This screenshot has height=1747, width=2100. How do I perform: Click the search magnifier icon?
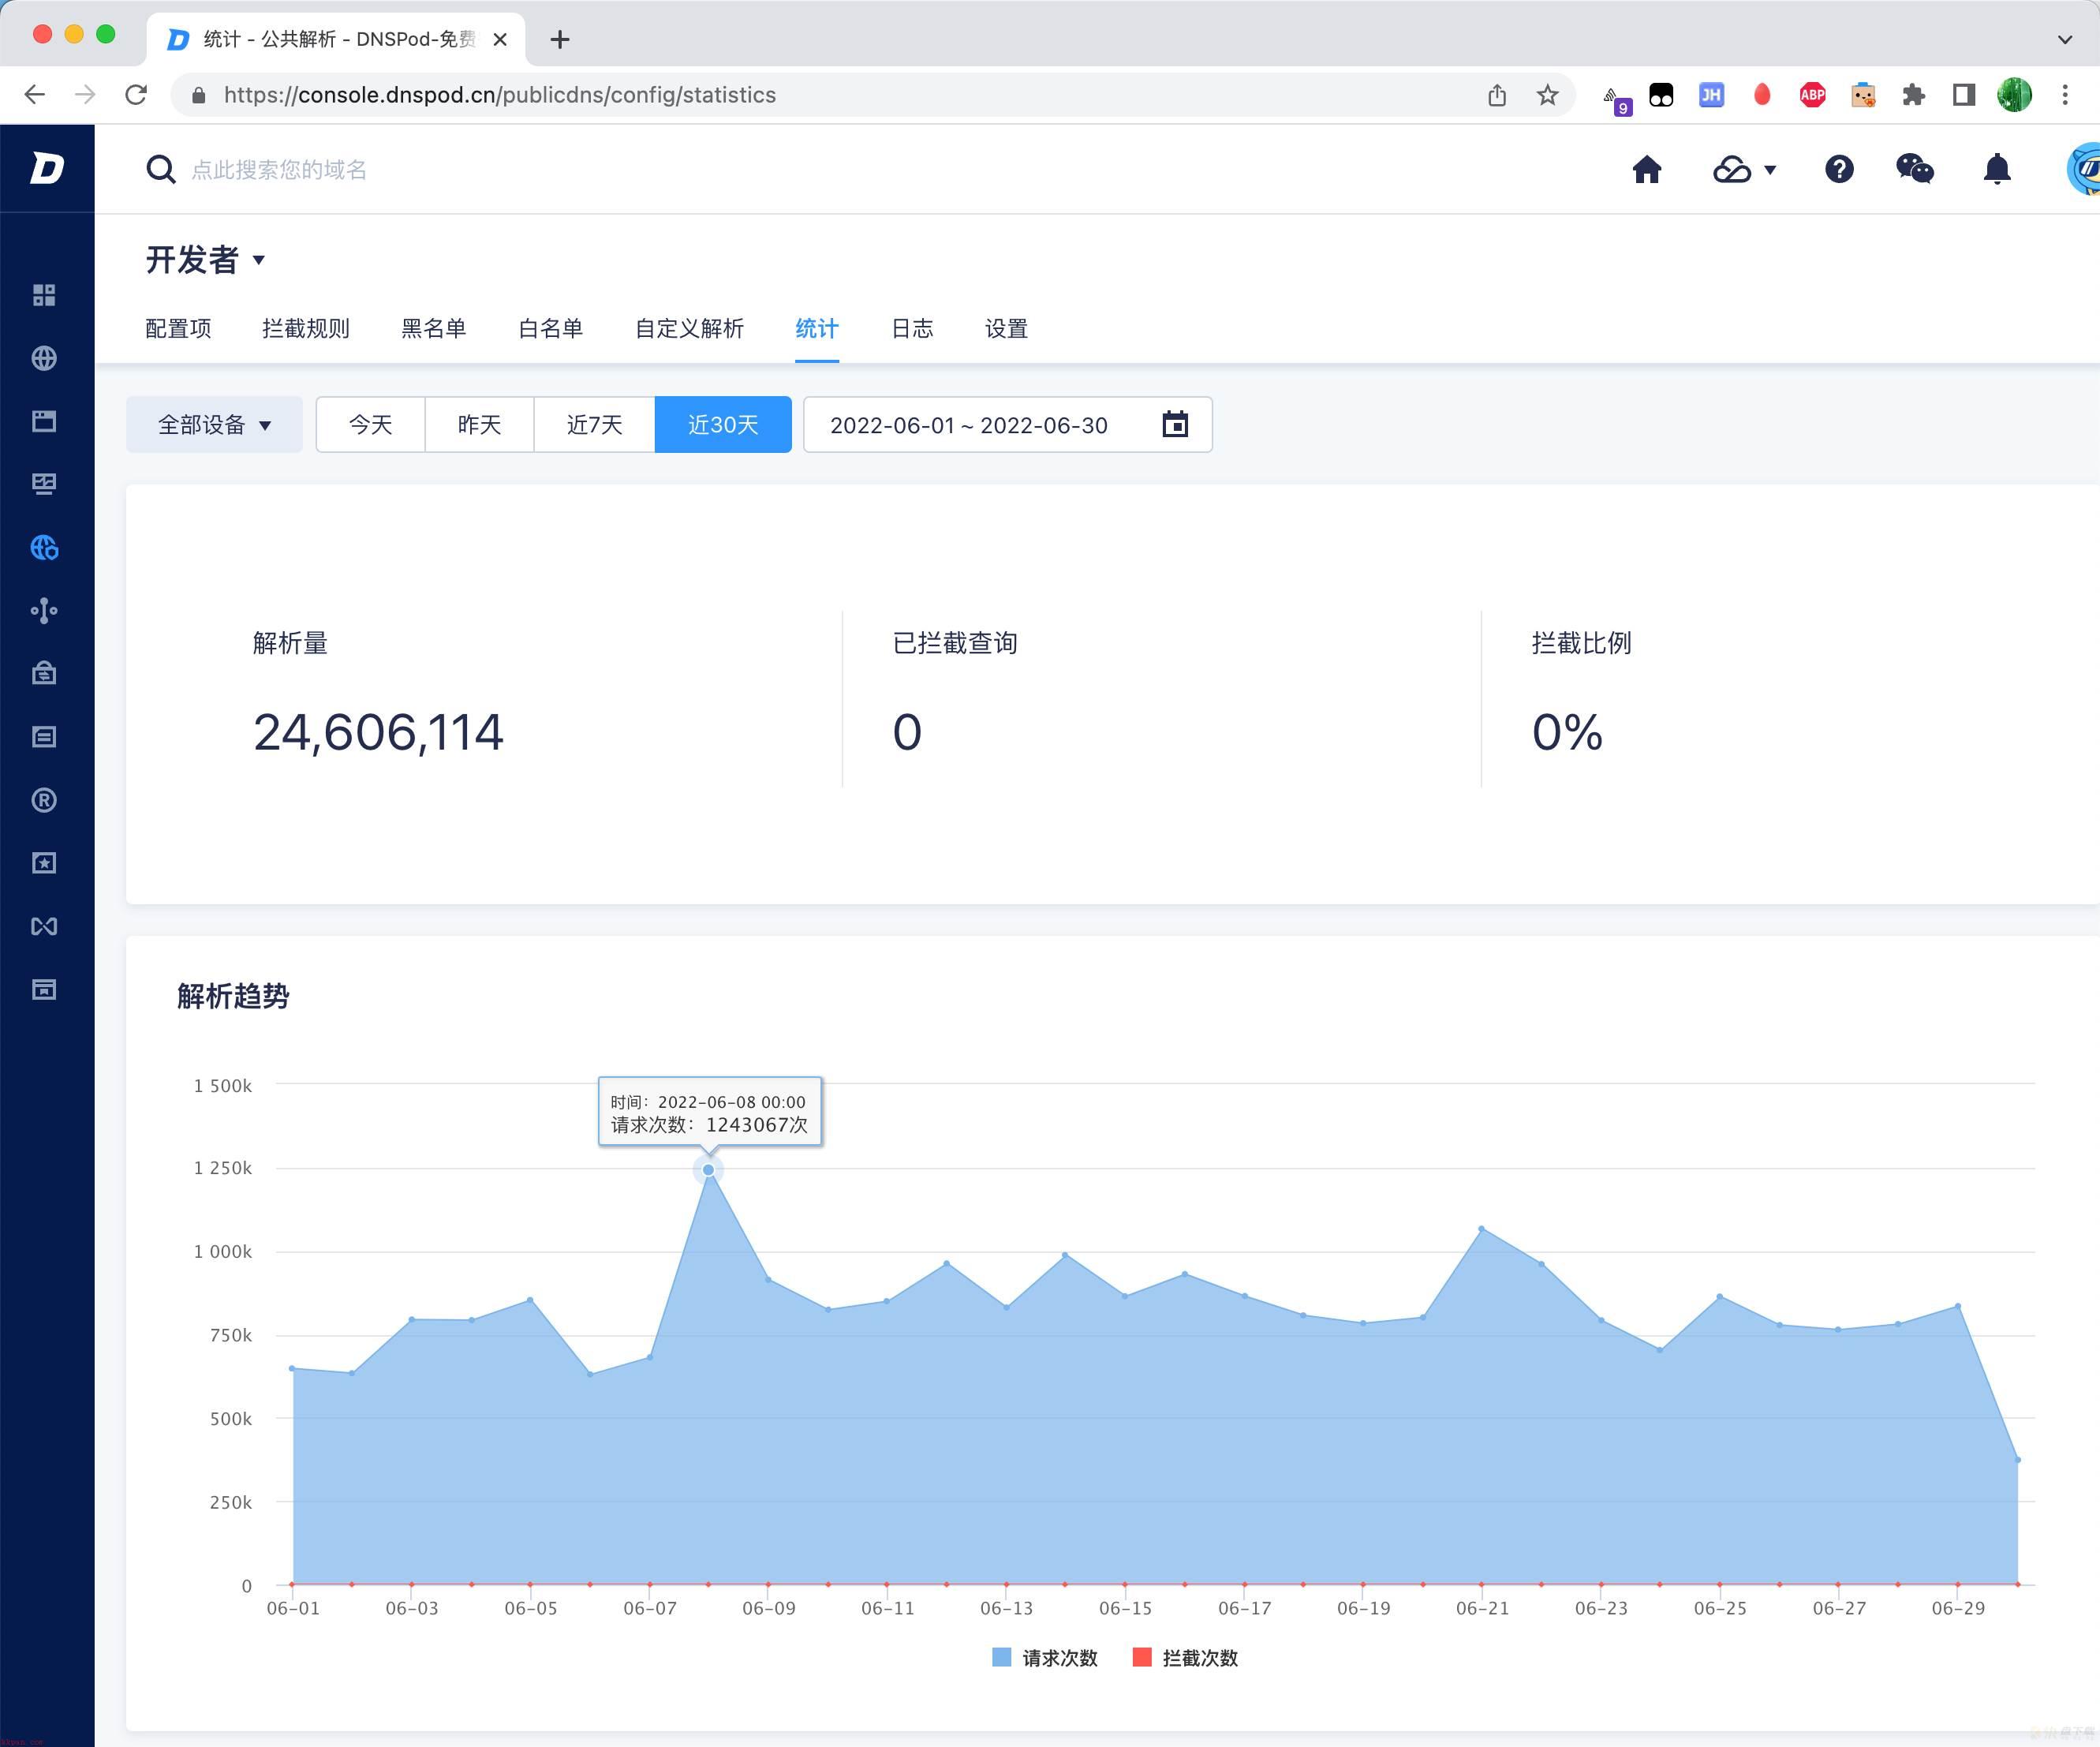(x=160, y=169)
